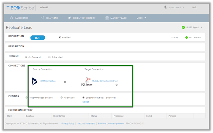Open the Privacy Policy footer link

(x=68, y=123)
